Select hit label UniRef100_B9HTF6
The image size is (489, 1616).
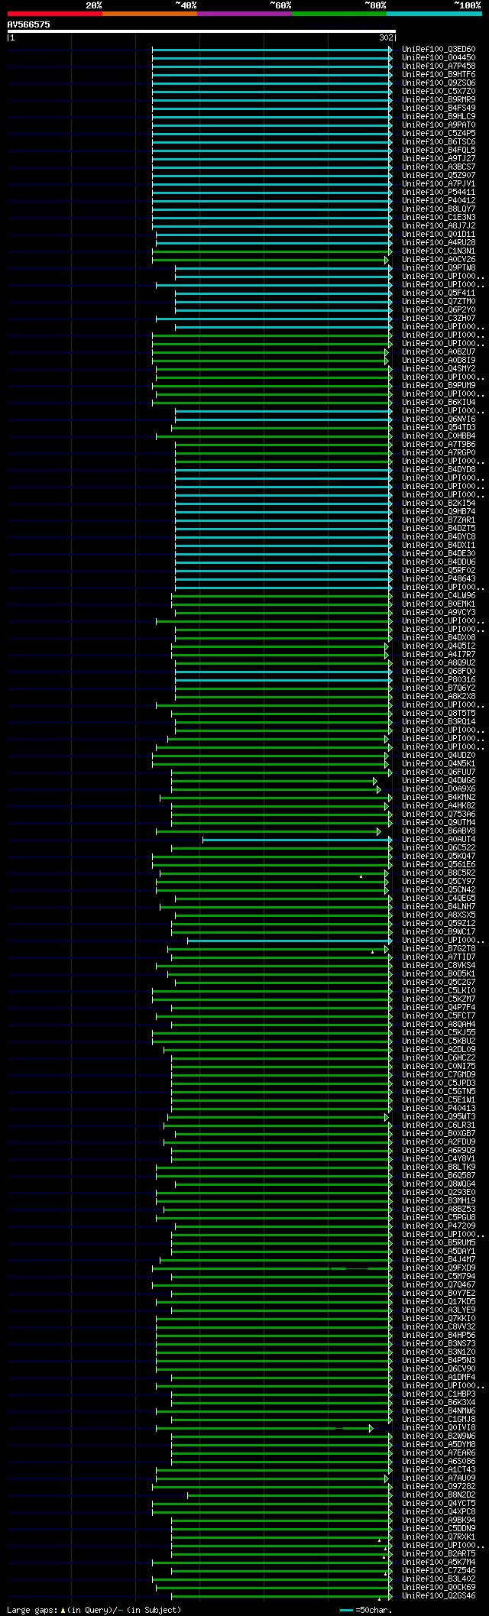click(x=439, y=74)
